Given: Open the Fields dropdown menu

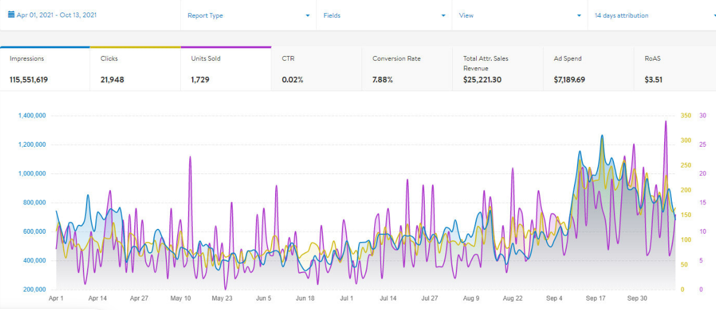Looking at the screenshot, I should click(x=332, y=15).
